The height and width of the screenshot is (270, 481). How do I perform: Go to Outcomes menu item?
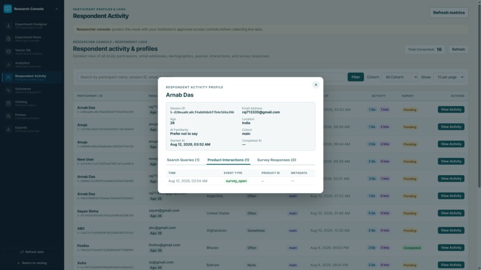tap(32, 91)
